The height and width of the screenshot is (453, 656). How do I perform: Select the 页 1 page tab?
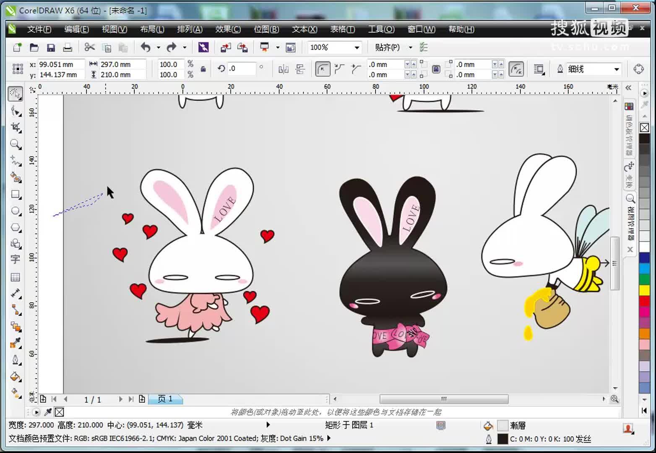(x=165, y=399)
